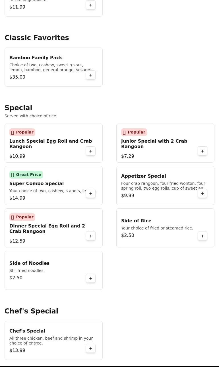The image size is (219, 367).
Task: Add Junior Special with 2 Crab Rangoon
Action: click(x=203, y=151)
